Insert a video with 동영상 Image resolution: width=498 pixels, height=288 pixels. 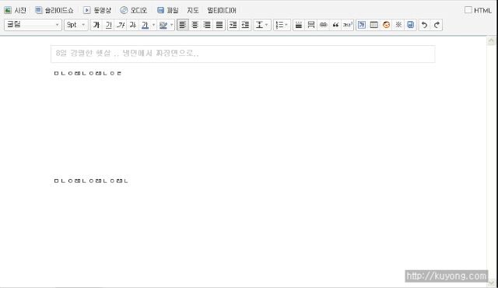coord(97,10)
